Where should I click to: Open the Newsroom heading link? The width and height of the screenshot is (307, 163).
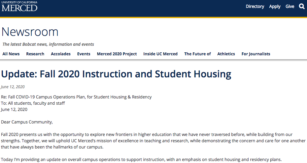tap(30, 32)
